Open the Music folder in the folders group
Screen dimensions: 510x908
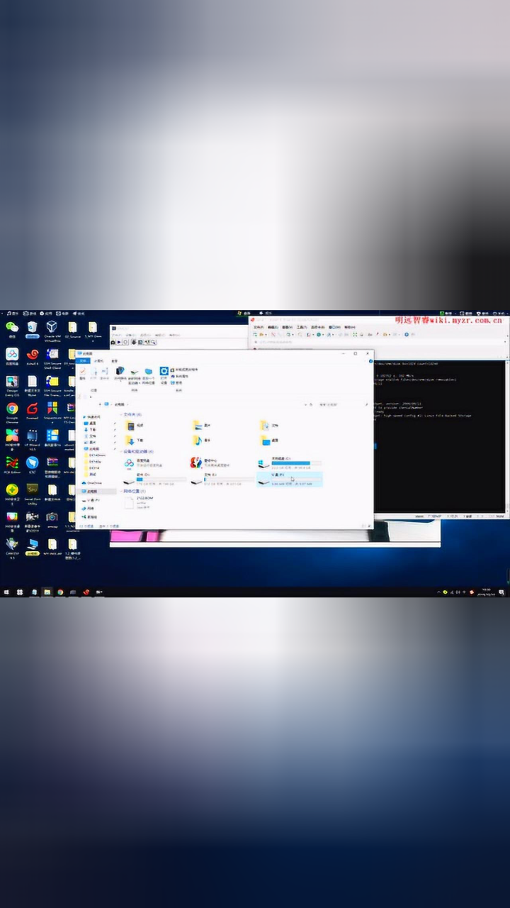pos(198,441)
